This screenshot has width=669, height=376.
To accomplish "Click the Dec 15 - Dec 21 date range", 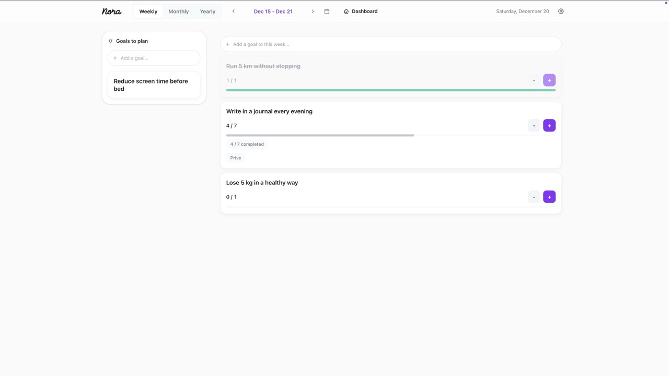I will coord(273,11).
